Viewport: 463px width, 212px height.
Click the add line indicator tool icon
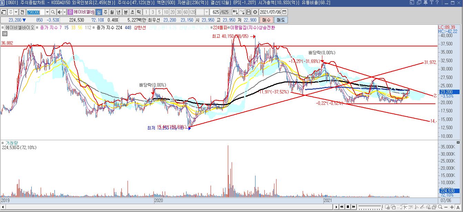point(242,12)
